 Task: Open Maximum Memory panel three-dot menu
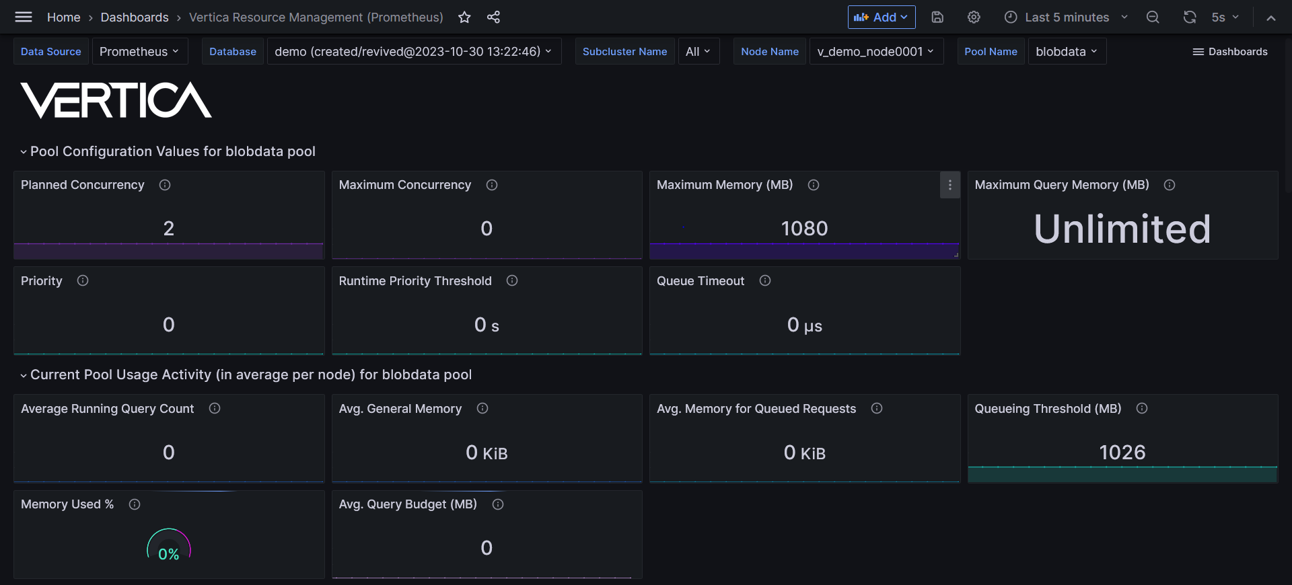point(949,185)
